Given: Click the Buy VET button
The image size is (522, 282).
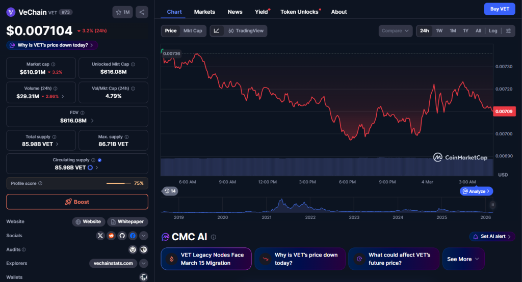Looking at the screenshot, I should click(x=499, y=9).
